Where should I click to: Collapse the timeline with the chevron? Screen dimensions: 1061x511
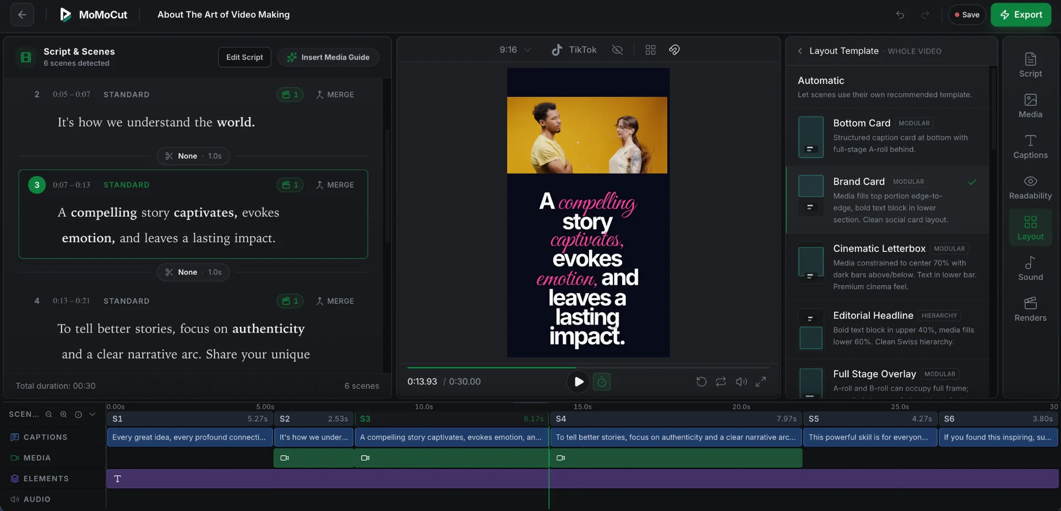(92, 414)
